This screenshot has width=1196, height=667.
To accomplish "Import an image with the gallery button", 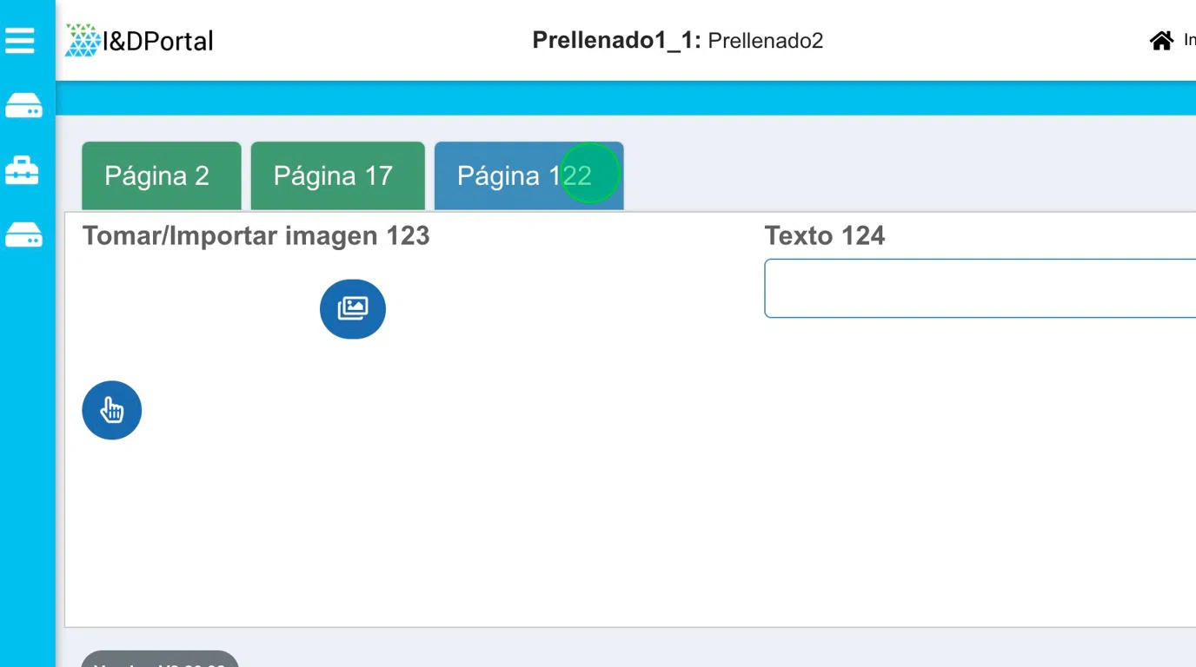I will point(352,308).
